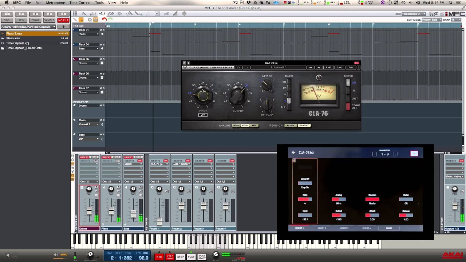Open the VIP plugin dropdown for Bass
The image size is (466, 262).
tap(89, 139)
